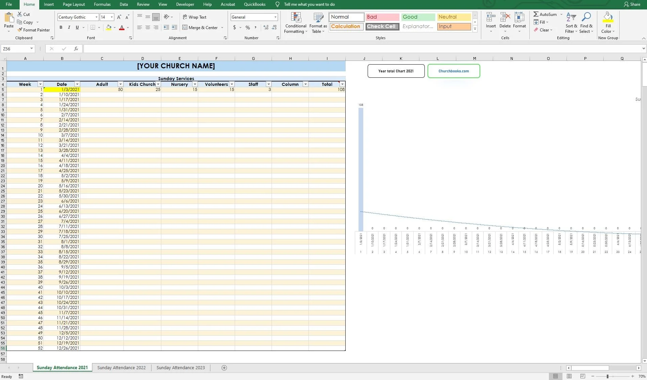Click inside the formula bar

point(237,48)
